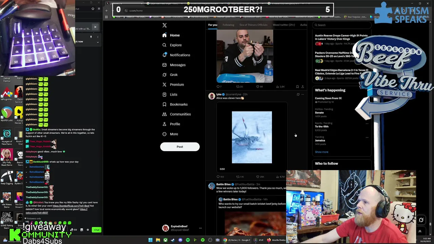
Task: Expand the pinned message chevron in chat
Action: tap(98, 42)
